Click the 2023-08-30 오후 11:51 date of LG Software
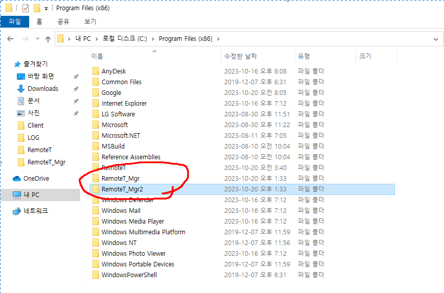 (x=257, y=114)
